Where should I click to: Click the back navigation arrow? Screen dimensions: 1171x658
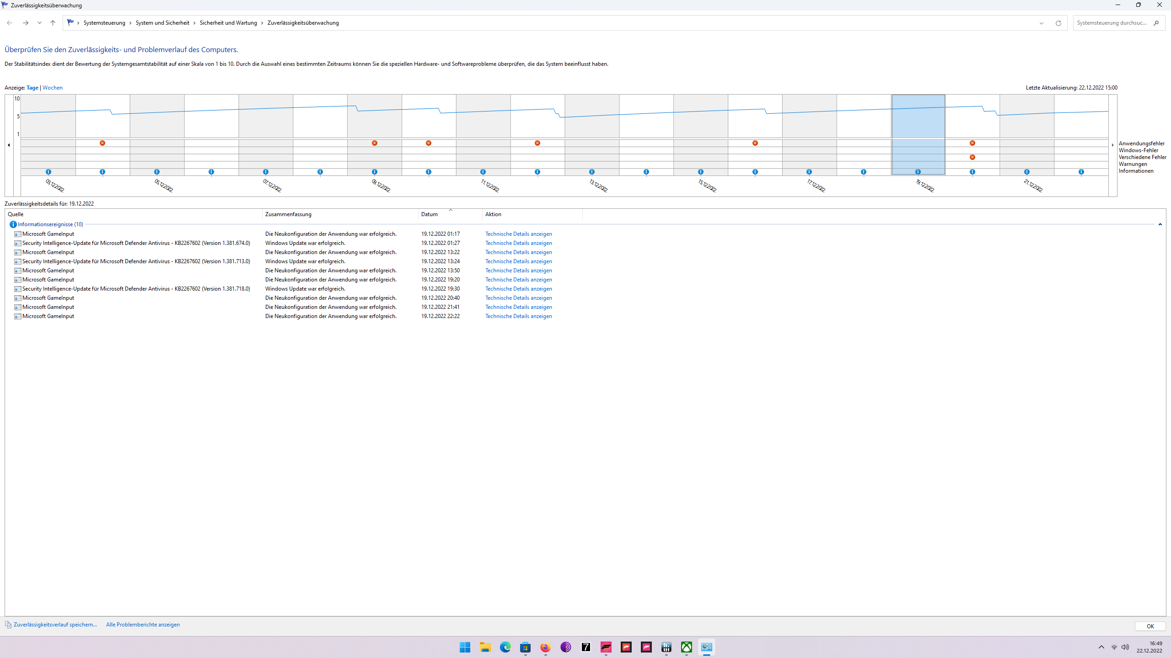coord(9,22)
